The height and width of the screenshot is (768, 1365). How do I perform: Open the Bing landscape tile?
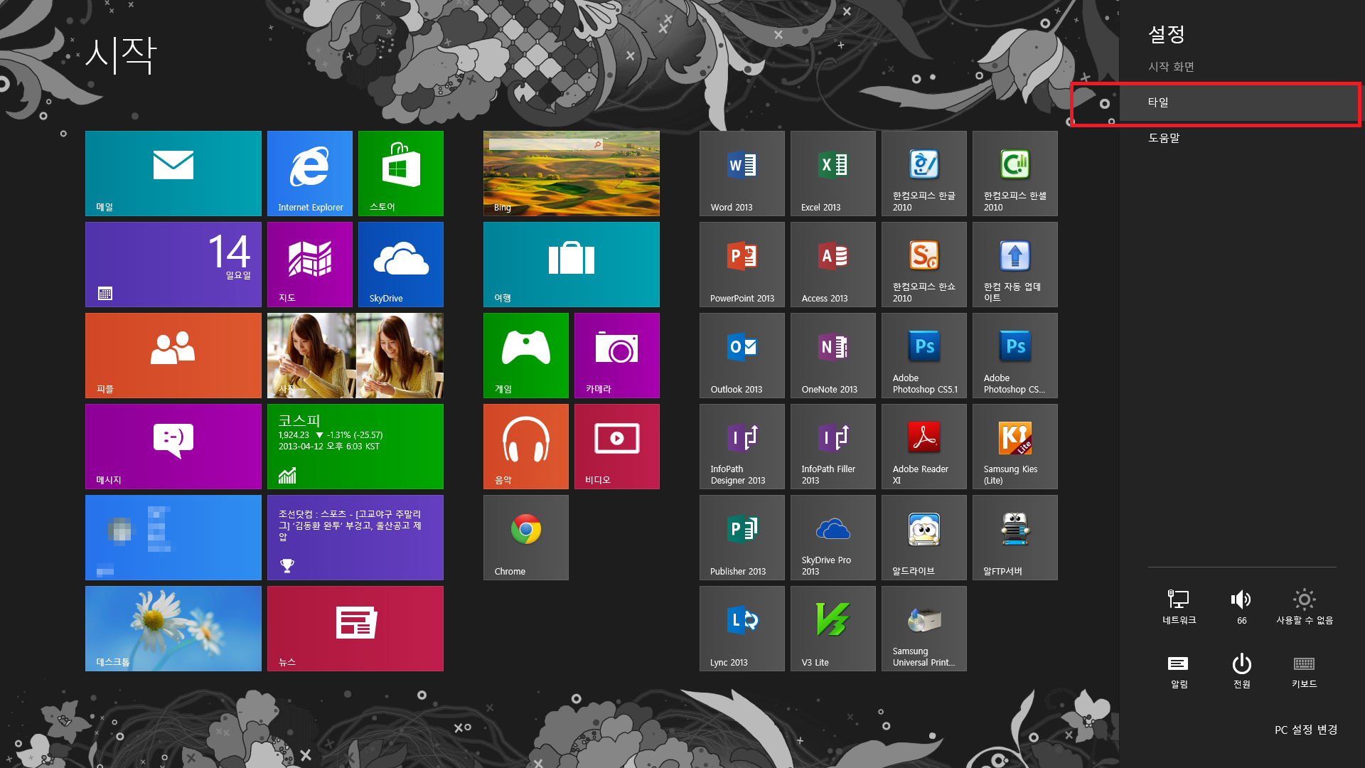pyautogui.click(x=572, y=174)
